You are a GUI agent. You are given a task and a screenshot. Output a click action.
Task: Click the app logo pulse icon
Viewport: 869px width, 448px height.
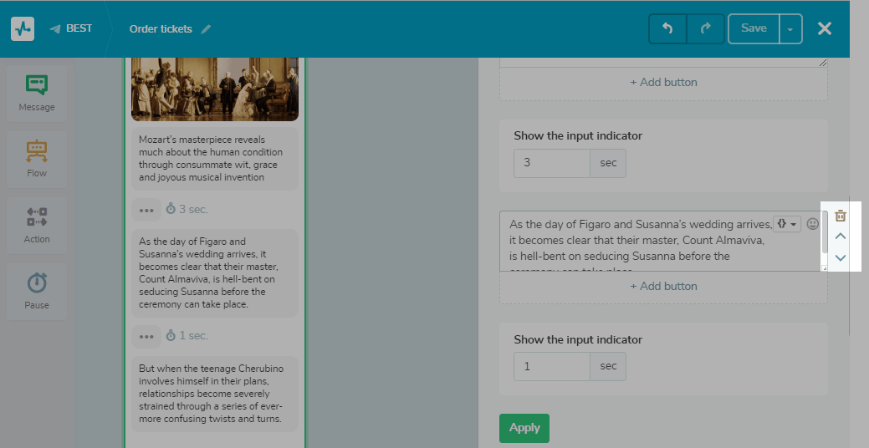(x=23, y=29)
